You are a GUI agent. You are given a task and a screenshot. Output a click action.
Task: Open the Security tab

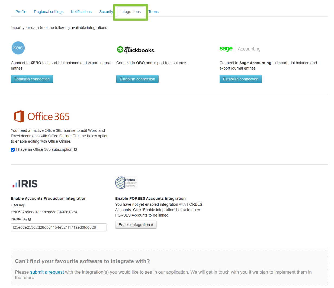click(x=106, y=12)
